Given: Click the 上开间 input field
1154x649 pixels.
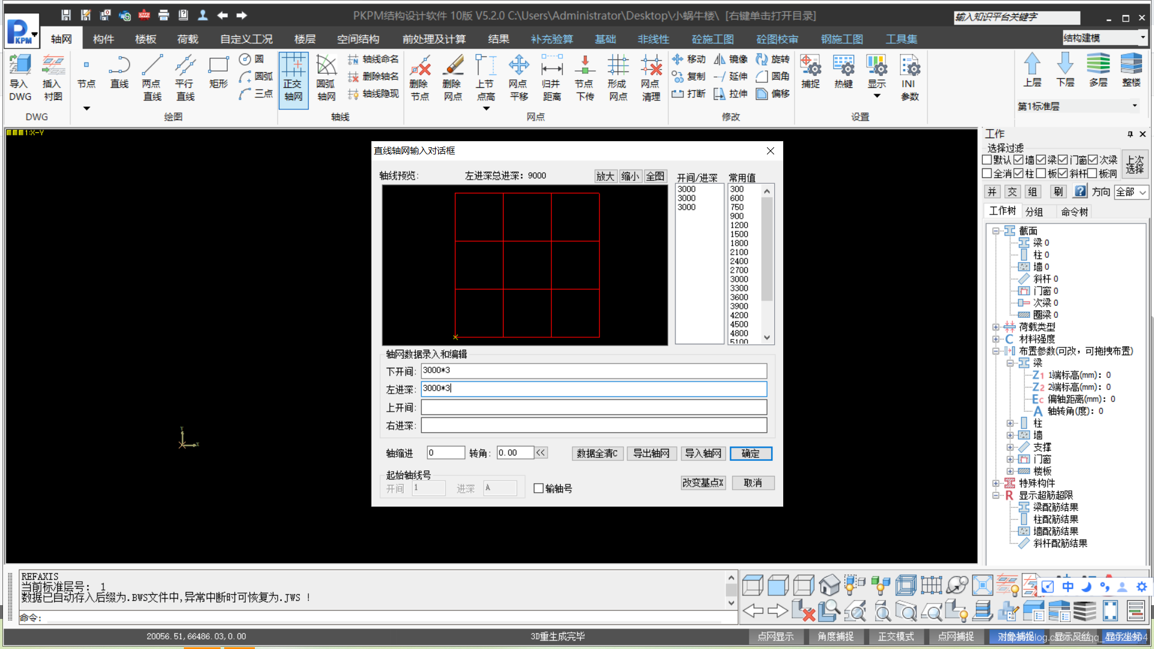Looking at the screenshot, I should coord(593,407).
